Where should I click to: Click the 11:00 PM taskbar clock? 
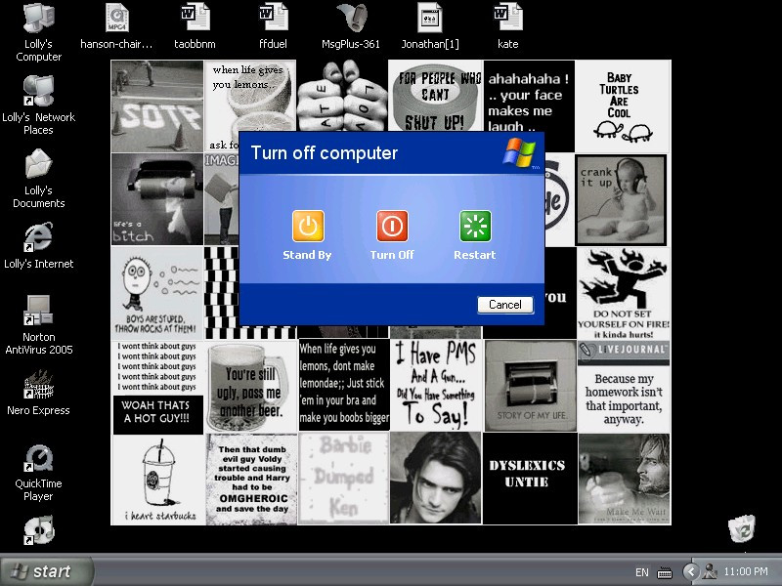tap(746, 571)
